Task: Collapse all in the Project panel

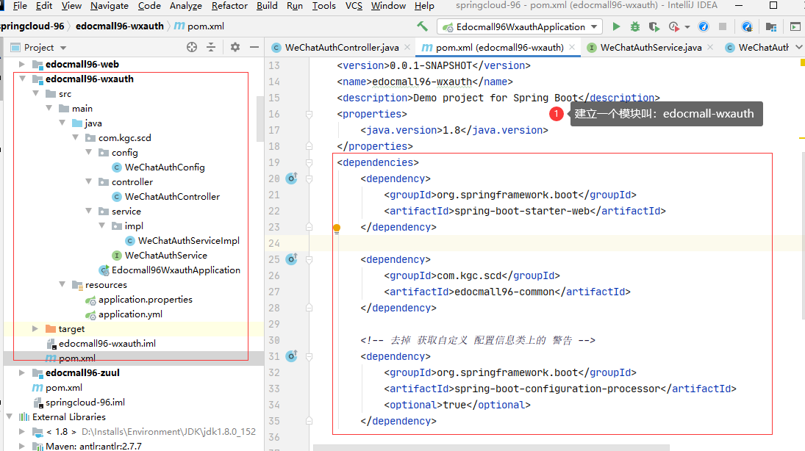Action: pyautogui.click(x=211, y=47)
